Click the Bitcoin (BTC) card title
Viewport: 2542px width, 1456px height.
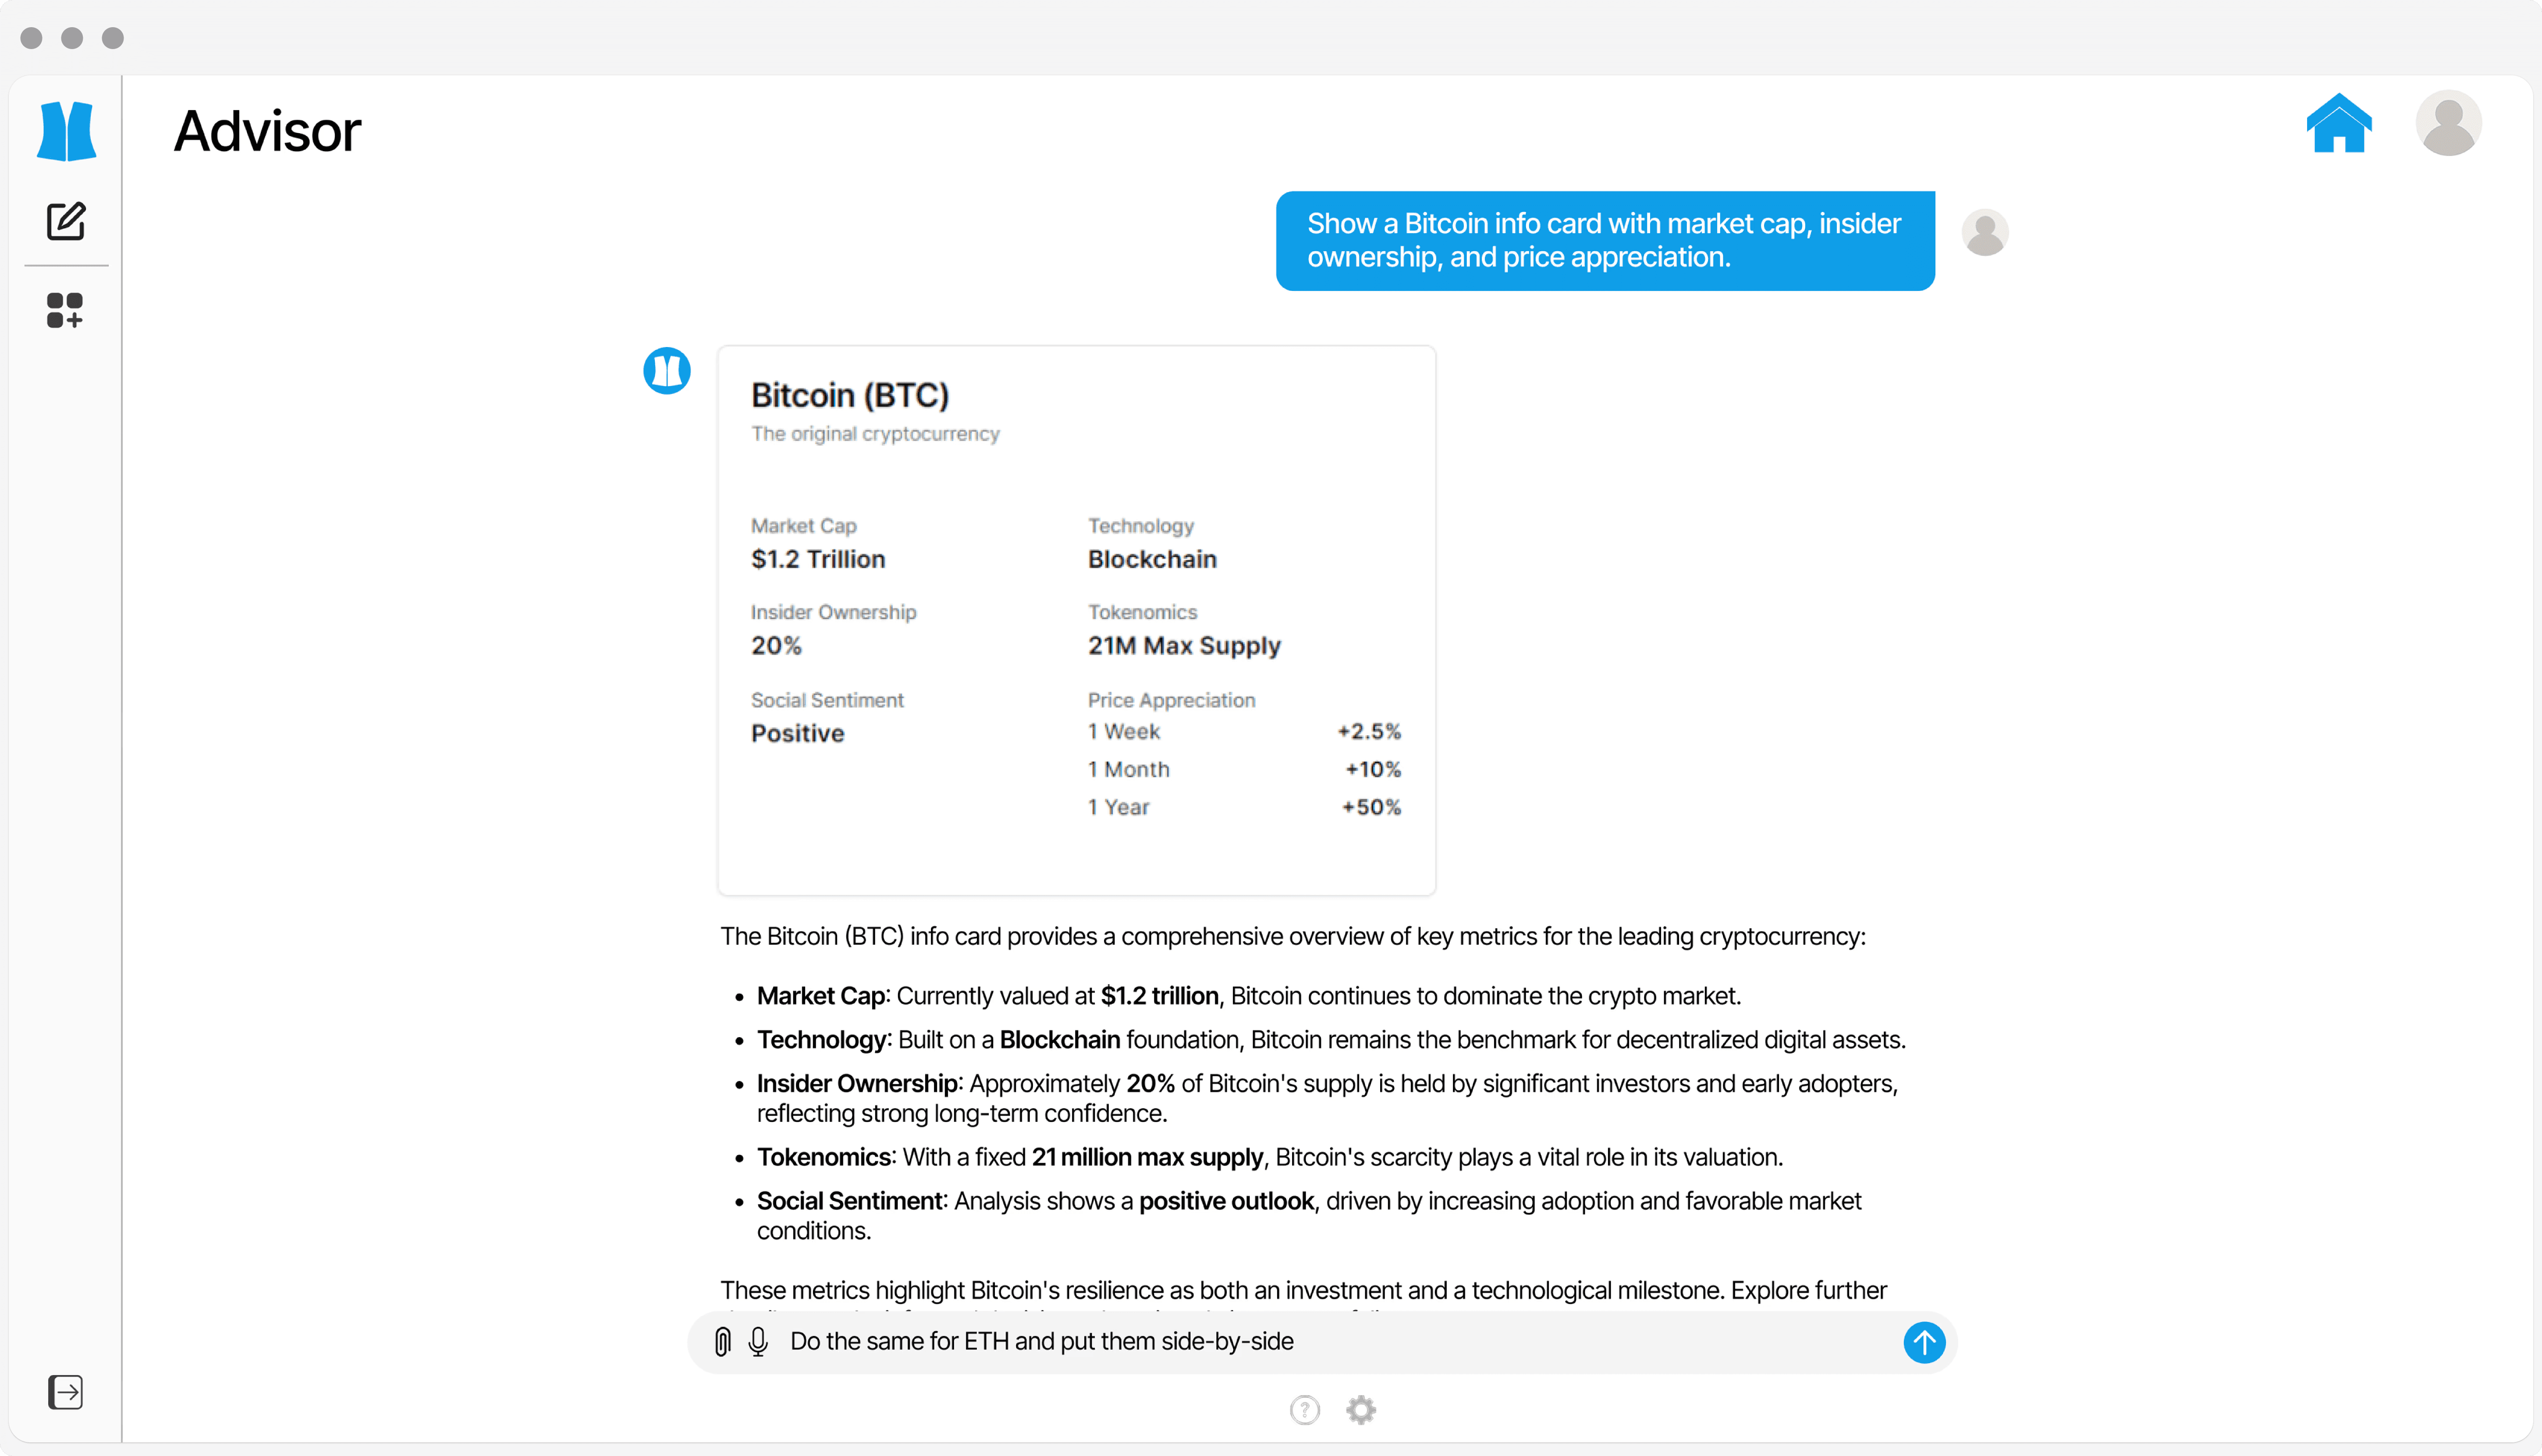point(850,395)
